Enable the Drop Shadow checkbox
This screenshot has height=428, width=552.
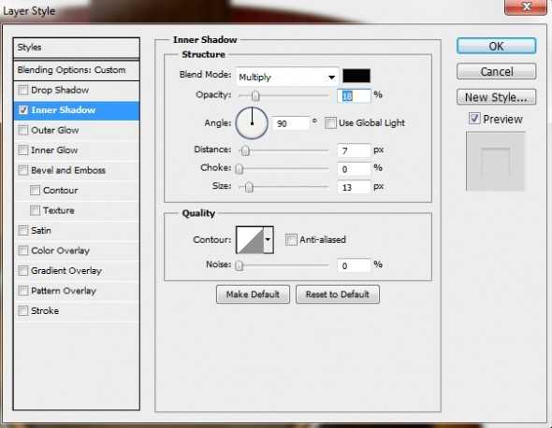tap(23, 90)
